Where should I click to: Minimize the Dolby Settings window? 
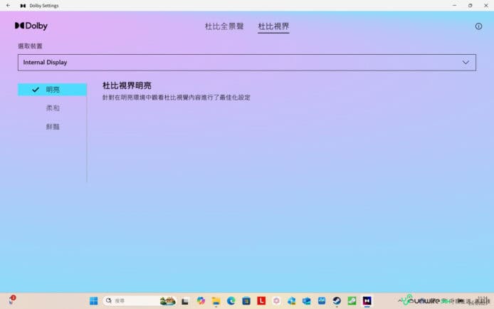click(x=454, y=6)
